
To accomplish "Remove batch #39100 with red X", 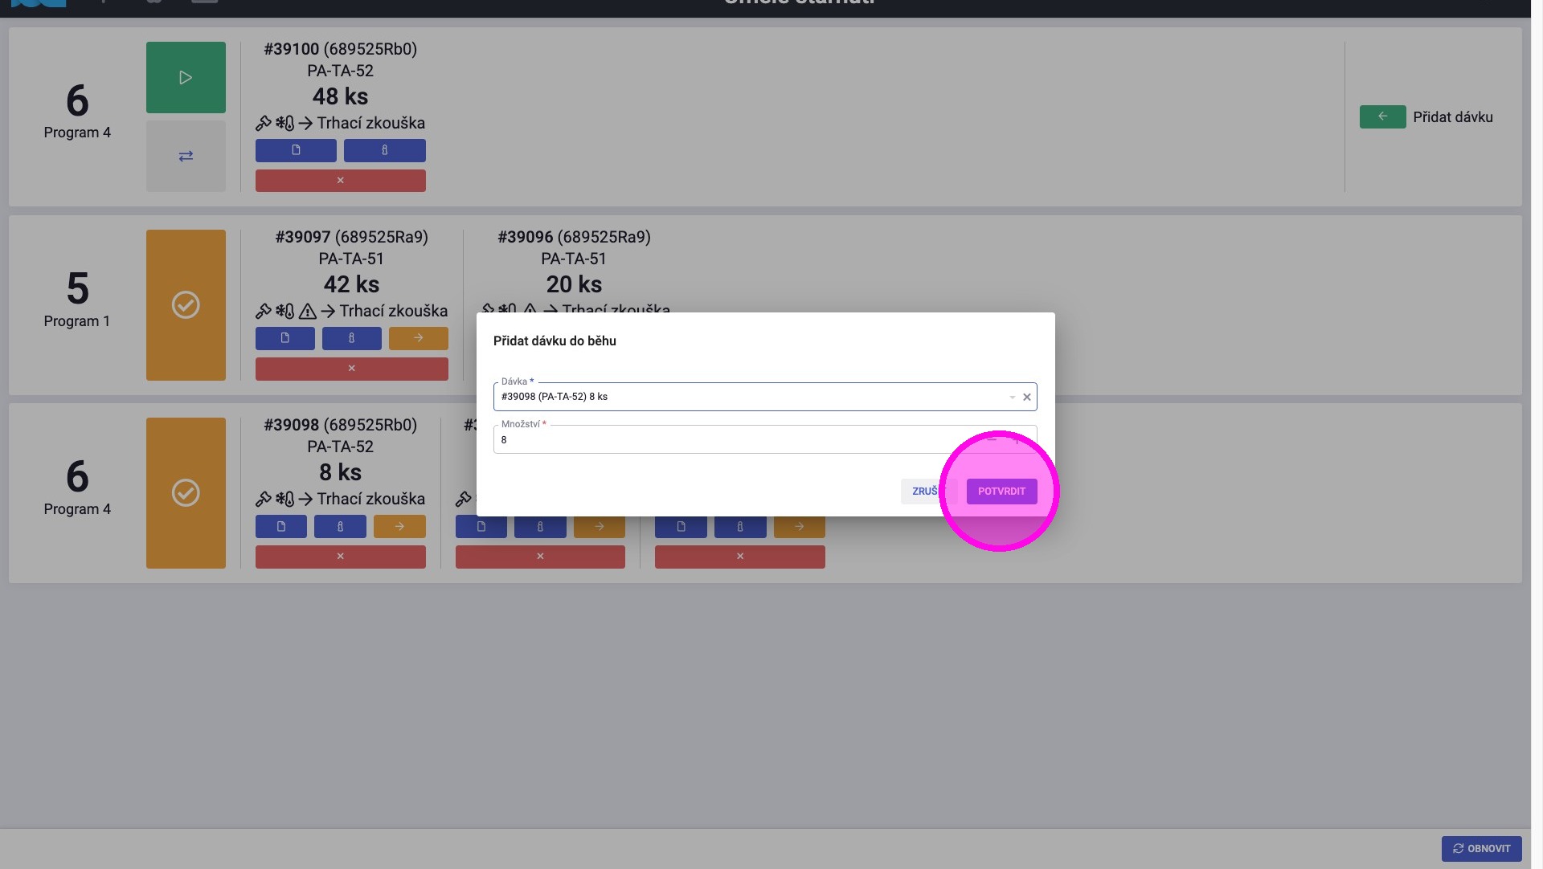I will (340, 181).
